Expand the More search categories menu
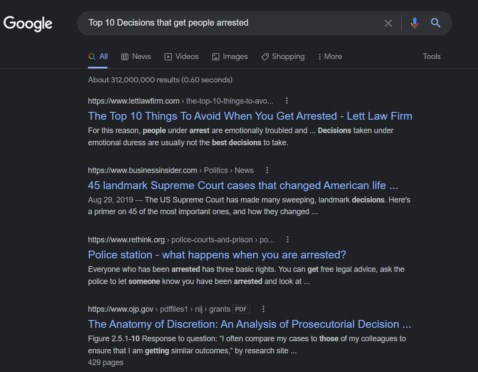The image size is (478, 372). point(330,56)
